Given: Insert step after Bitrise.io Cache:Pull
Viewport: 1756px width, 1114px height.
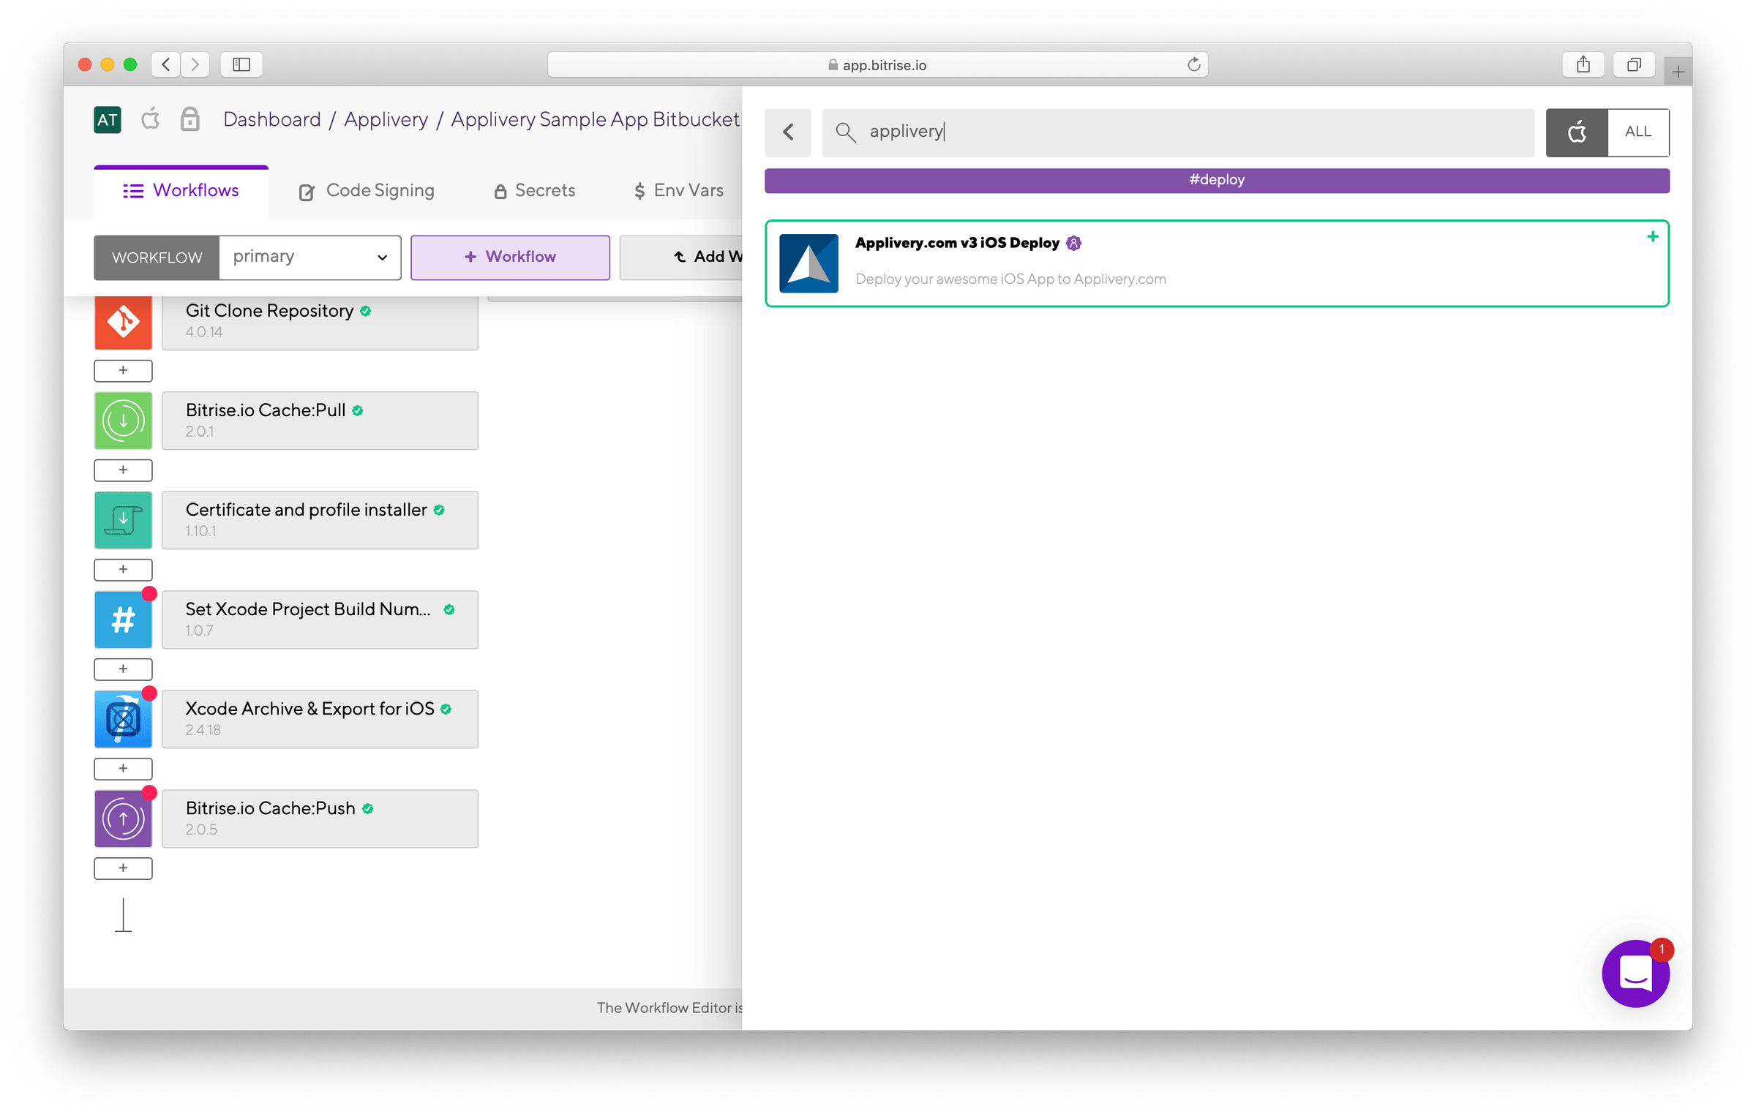Looking at the screenshot, I should coord(123,470).
